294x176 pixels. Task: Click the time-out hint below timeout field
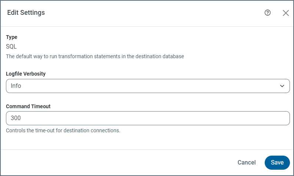63,130
